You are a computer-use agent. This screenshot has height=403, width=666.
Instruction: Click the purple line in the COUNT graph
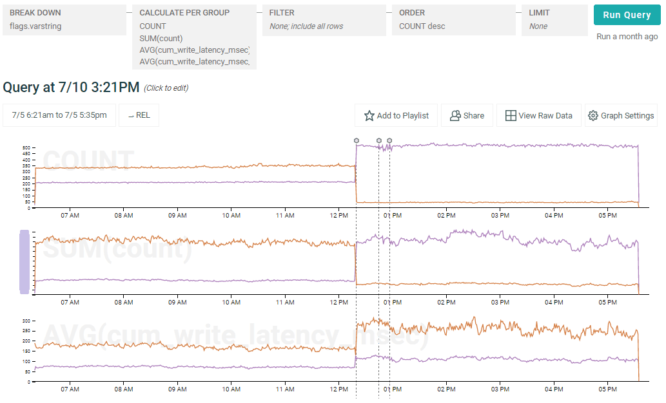193,182
